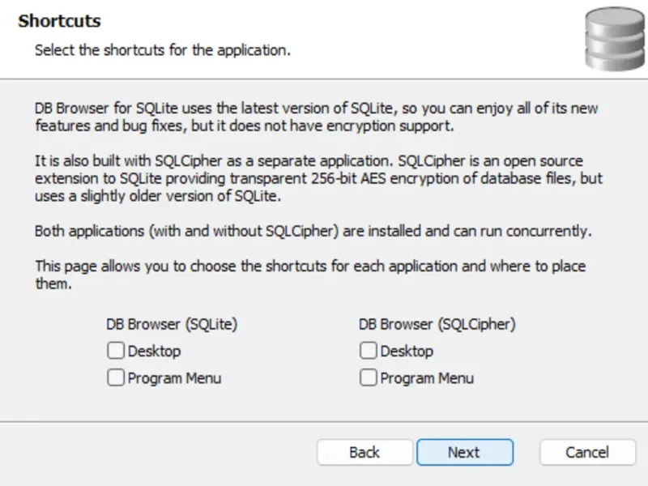Click 'This page allows you to choose' paragraph
Screen dimensions: 648x486
tap(308, 275)
